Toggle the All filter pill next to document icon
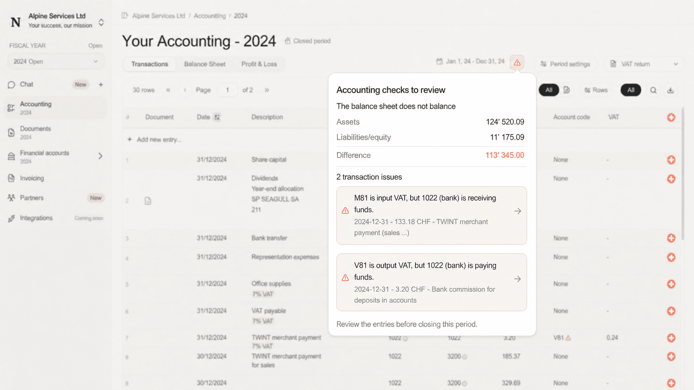 (x=549, y=90)
